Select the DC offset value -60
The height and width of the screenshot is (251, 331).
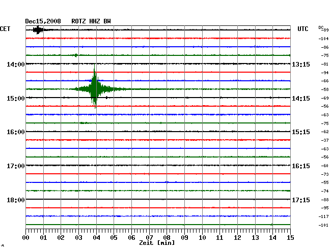tap(325, 166)
